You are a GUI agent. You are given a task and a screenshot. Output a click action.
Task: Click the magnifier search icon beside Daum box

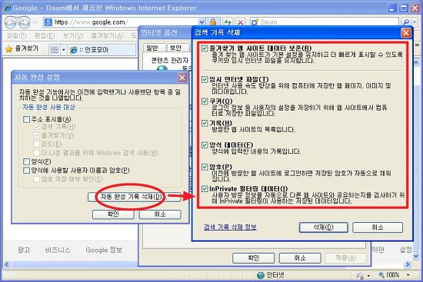(x=406, y=22)
